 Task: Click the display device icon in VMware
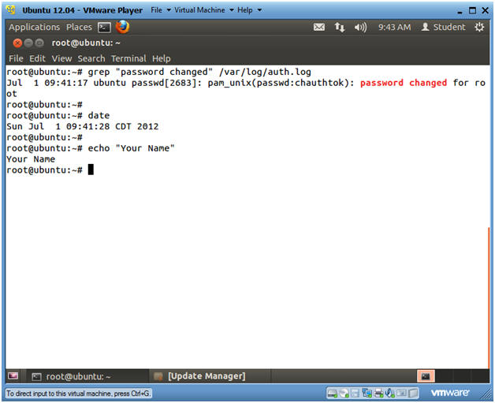coord(401,394)
